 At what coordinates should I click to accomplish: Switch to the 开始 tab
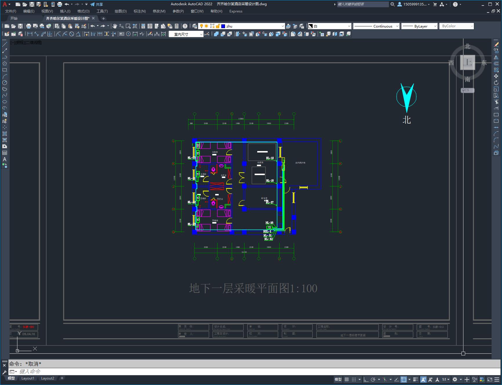(x=14, y=18)
